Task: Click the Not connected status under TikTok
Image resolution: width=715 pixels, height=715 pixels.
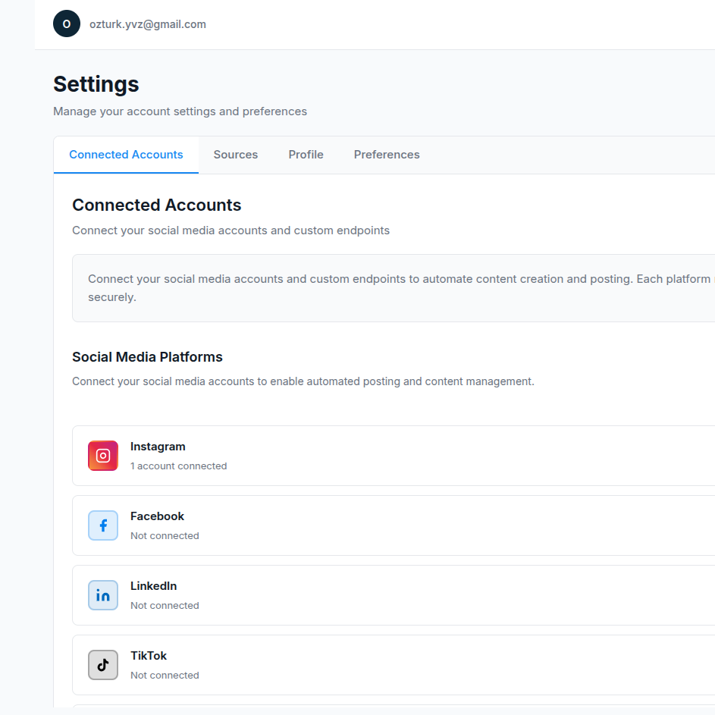Action: pyautogui.click(x=165, y=676)
